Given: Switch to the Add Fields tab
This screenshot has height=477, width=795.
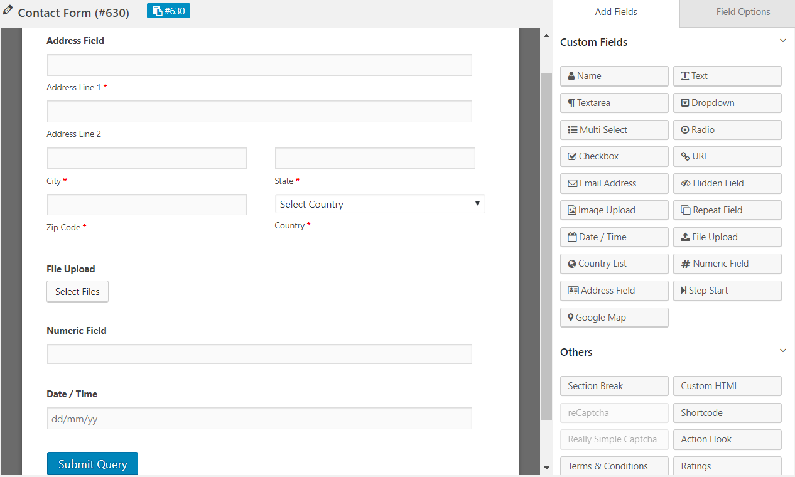Looking at the screenshot, I should coord(616,12).
